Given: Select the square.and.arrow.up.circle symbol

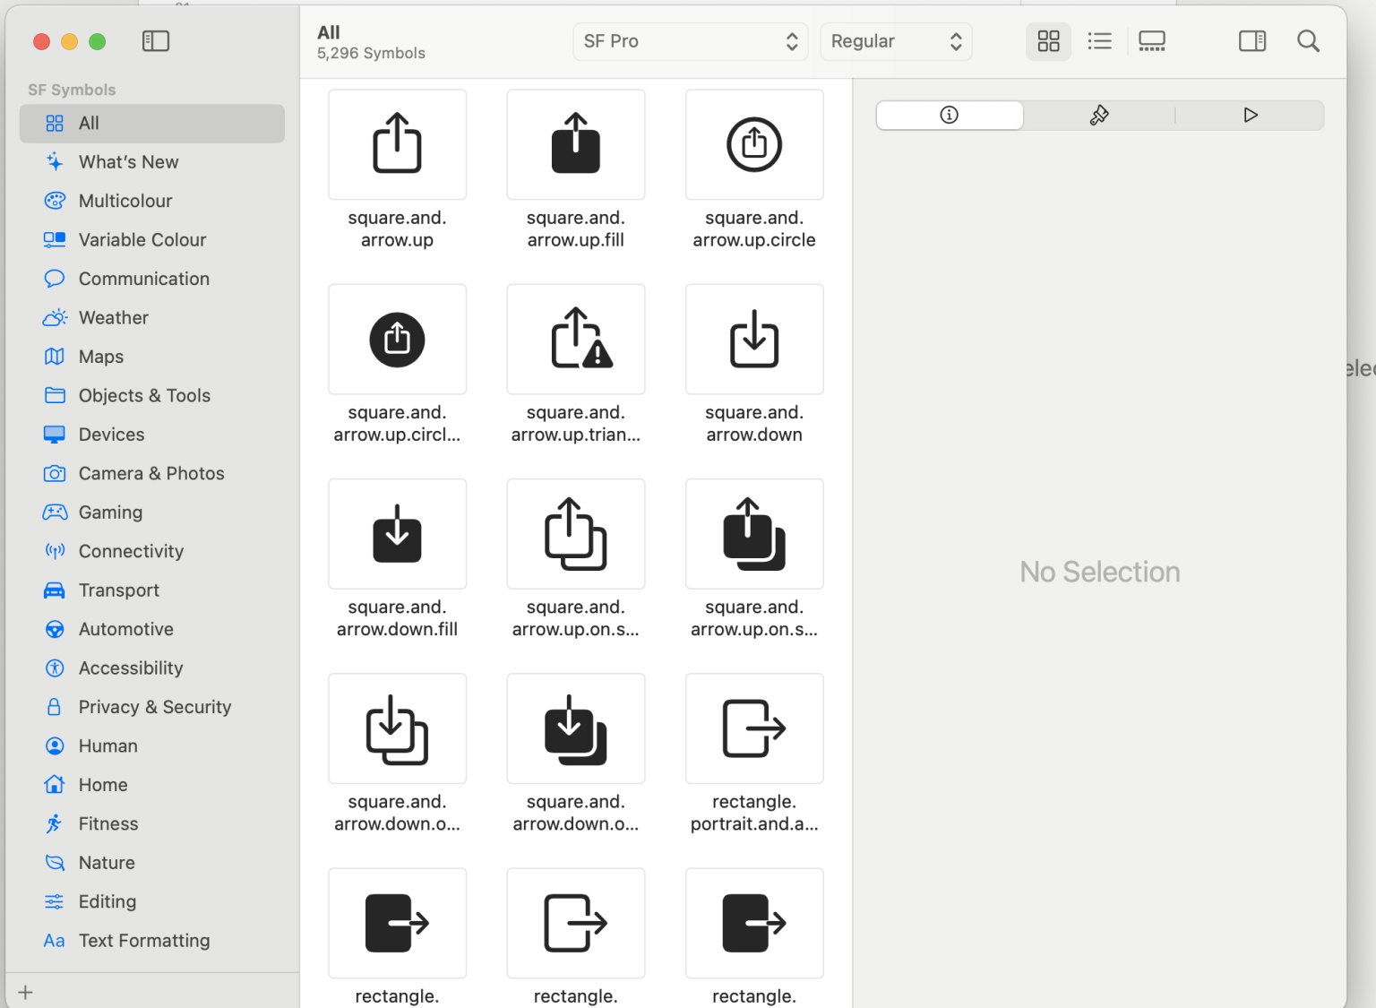Looking at the screenshot, I should pyautogui.click(x=754, y=144).
